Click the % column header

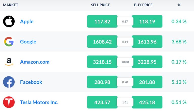[179, 5]
